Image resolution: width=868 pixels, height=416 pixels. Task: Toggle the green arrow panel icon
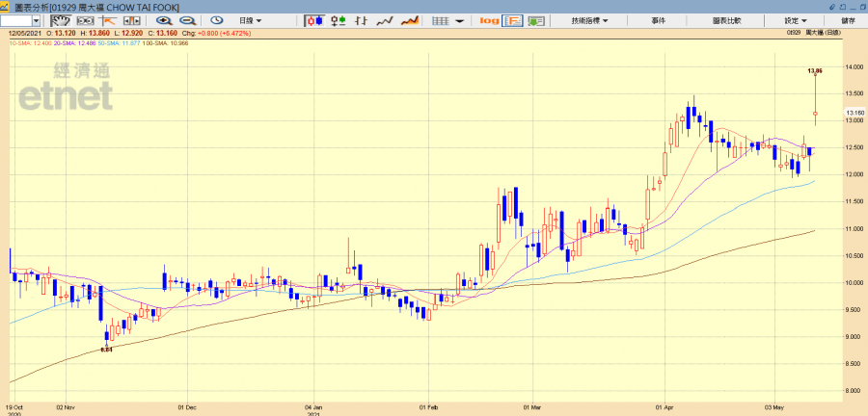tap(534, 20)
